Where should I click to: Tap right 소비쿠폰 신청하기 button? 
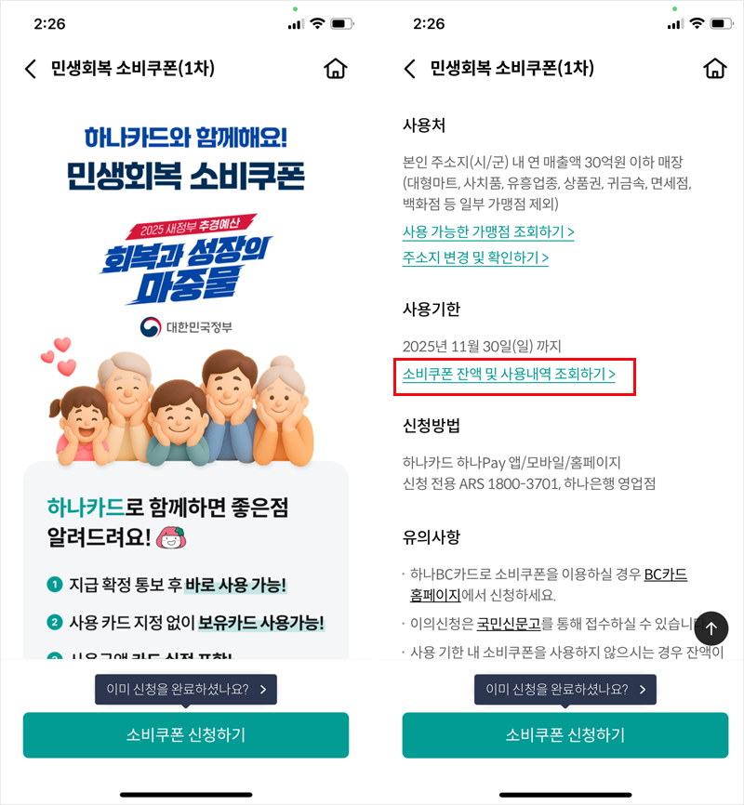pyautogui.click(x=565, y=734)
